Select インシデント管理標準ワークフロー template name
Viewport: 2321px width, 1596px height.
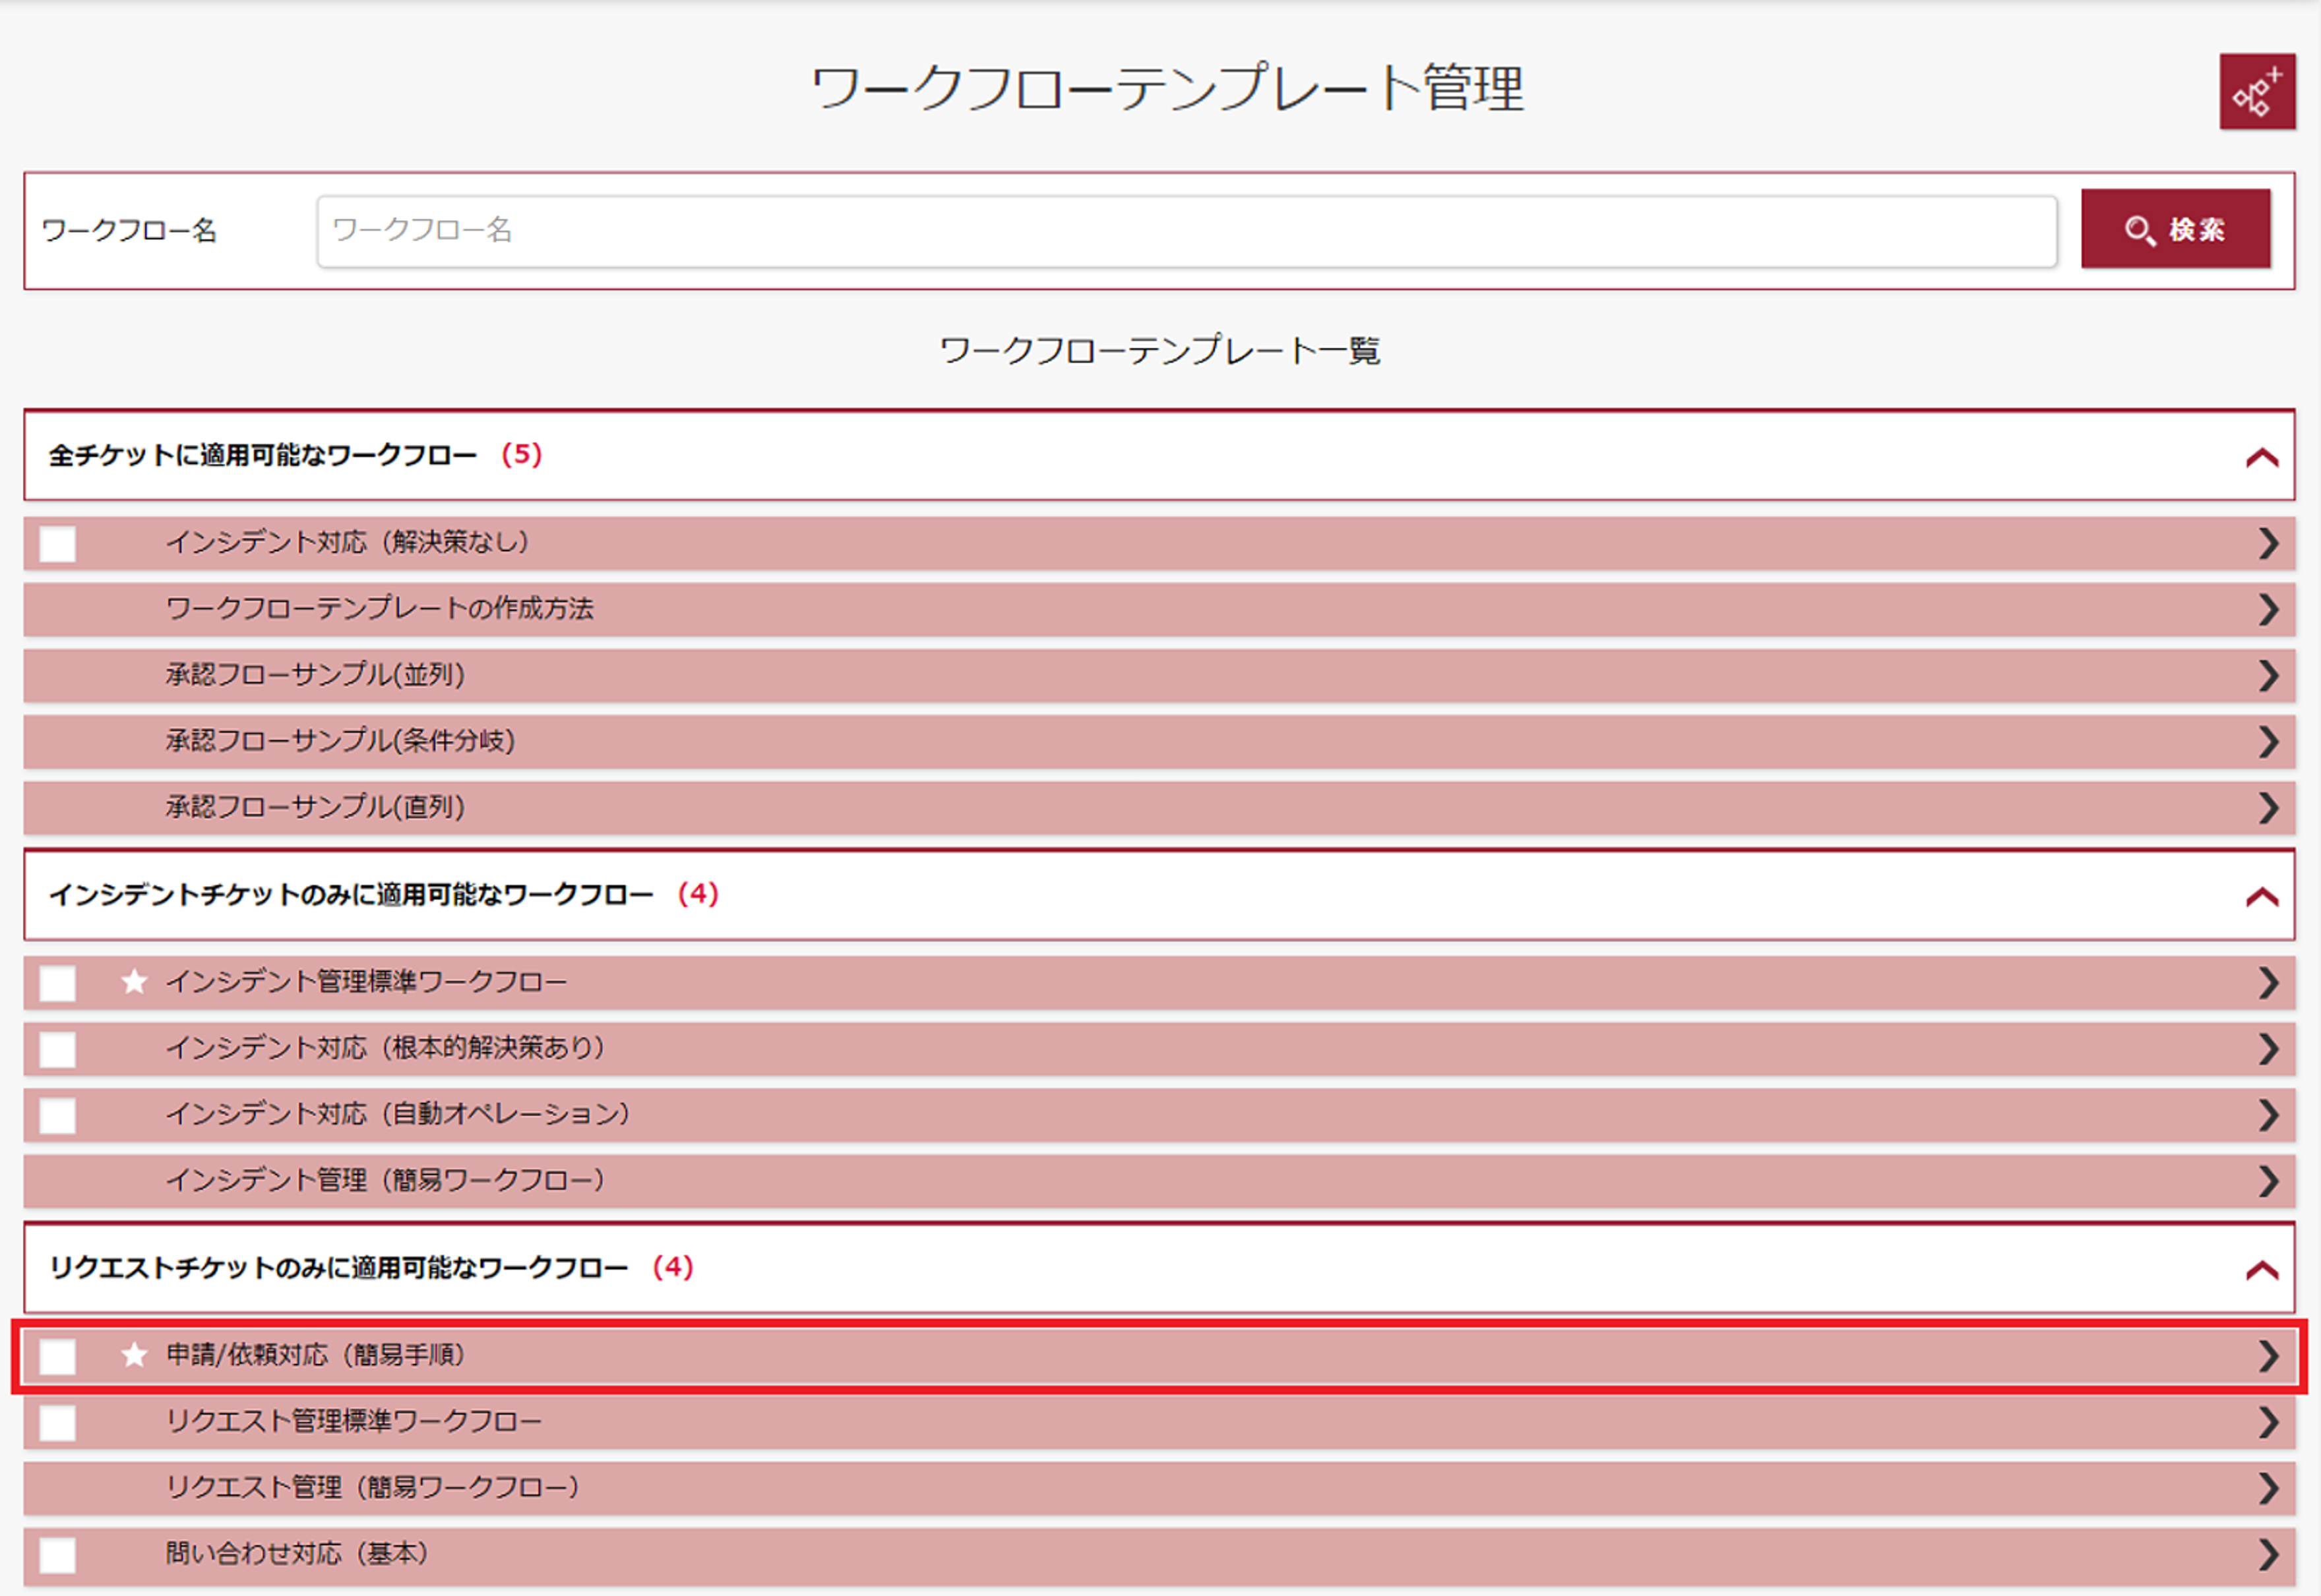[x=366, y=981]
